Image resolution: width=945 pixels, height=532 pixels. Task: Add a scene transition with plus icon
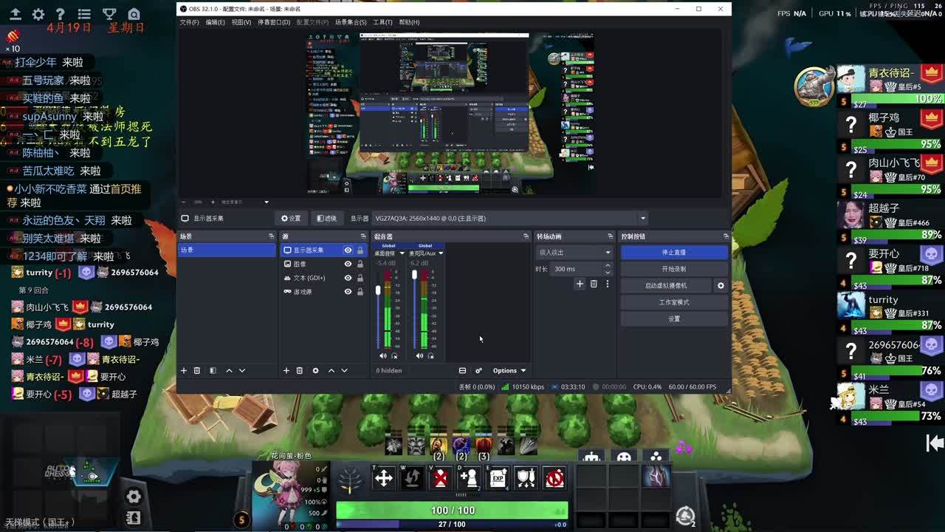click(580, 284)
